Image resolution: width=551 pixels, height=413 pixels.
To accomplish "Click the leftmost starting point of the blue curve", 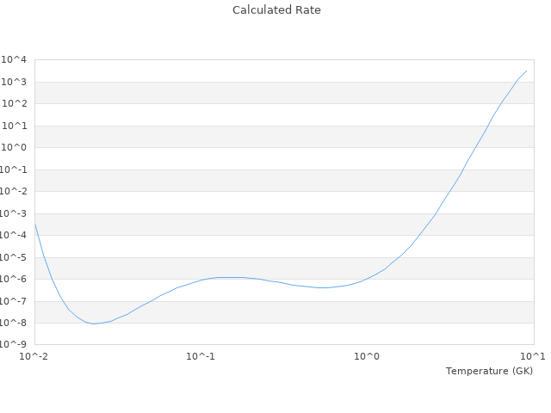I will 34,223.
